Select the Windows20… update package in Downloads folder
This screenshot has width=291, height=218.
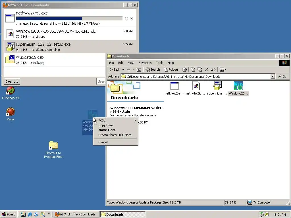(x=238, y=89)
